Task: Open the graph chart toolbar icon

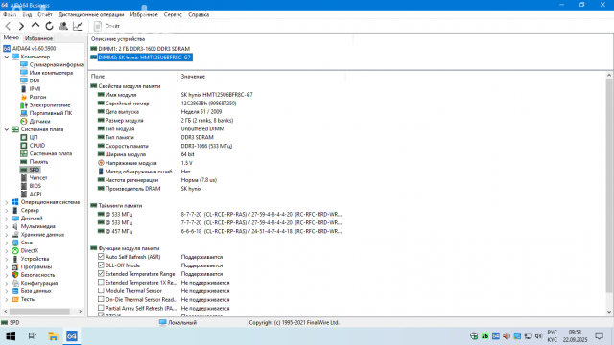Action: tap(78, 26)
